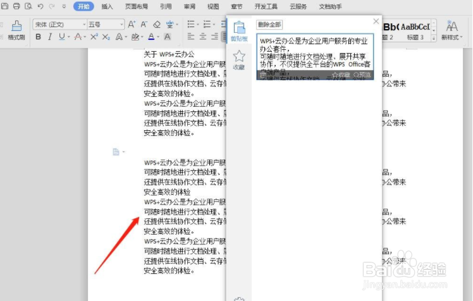
Task: Open the 云服务 tab
Action: point(298,6)
